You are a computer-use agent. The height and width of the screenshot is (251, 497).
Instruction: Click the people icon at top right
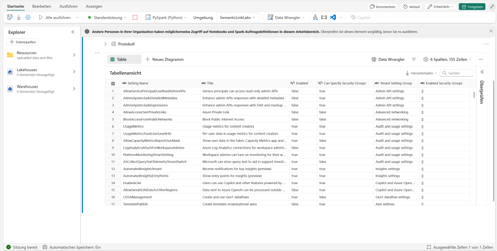[492, 7]
